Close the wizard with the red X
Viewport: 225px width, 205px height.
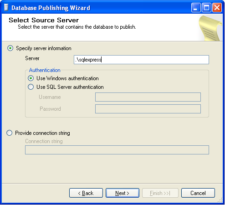pyautogui.click(x=217, y=7)
